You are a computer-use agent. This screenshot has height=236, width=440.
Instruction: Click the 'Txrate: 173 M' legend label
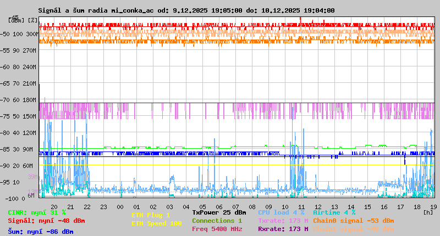[x=283, y=221]
